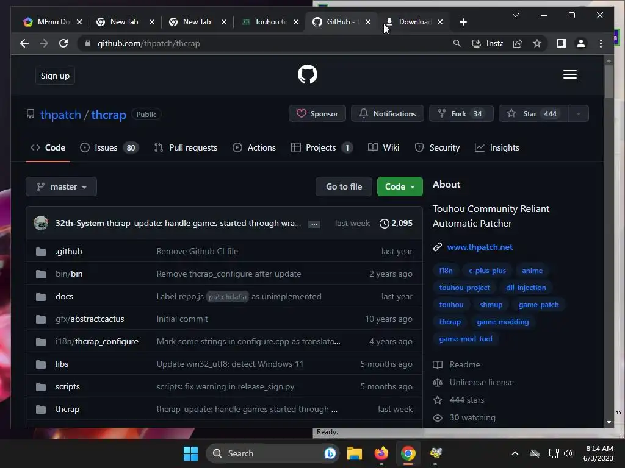Reload the current page
The height and width of the screenshot is (468, 625).
(63, 43)
